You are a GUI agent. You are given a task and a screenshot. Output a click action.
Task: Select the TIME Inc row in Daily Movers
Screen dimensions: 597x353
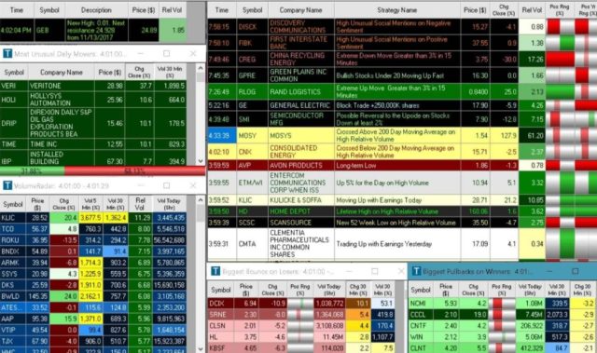[x=93, y=144]
